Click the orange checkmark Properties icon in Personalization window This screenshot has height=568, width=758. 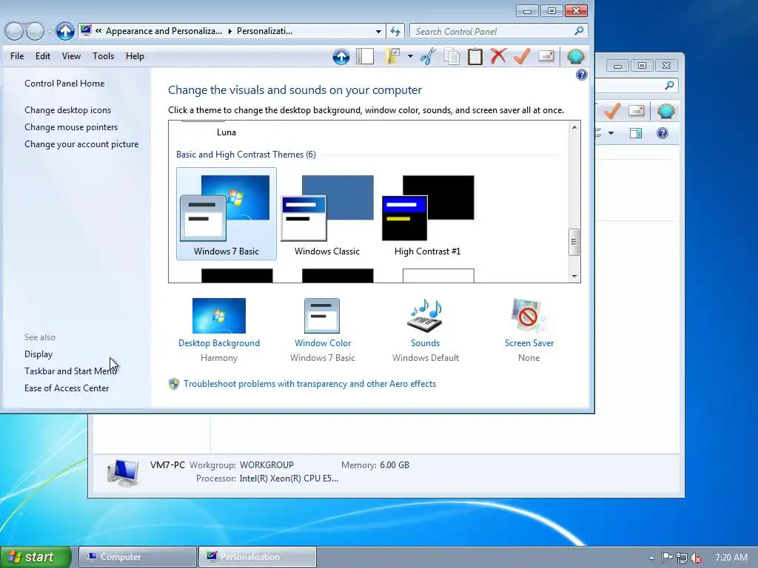pyautogui.click(x=522, y=56)
